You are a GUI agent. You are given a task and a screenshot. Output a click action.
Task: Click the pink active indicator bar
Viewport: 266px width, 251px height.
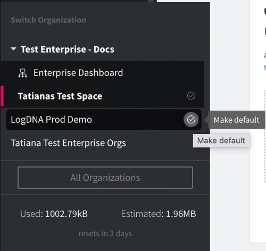point(2,96)
